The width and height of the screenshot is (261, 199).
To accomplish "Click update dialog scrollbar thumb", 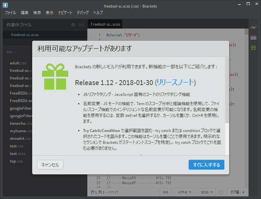I will point(227,90).
